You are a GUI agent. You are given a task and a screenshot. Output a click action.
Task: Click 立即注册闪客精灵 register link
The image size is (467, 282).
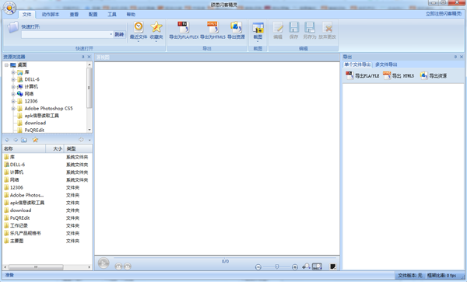(x=444, y=14)
